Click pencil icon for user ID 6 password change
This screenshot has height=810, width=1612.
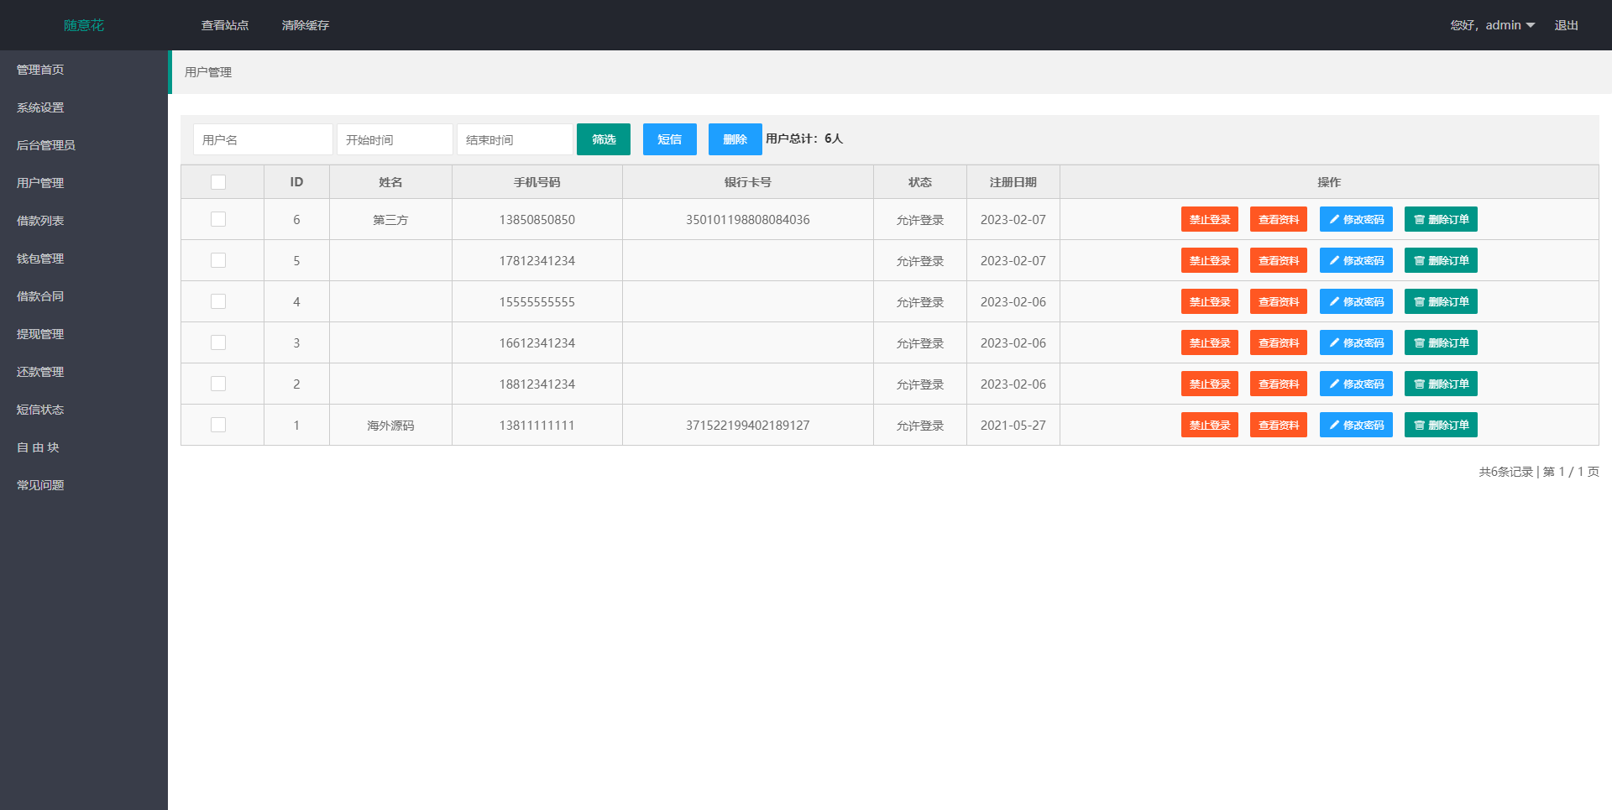(x=1334, y=220)
